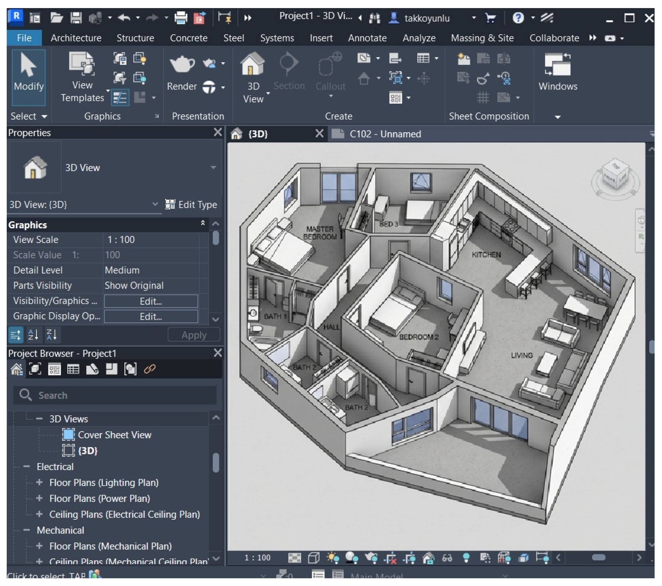Click the horizontal scrollbar thumb under 3D view
Viewport: 662px width, 586px height.
click(599, 558)
